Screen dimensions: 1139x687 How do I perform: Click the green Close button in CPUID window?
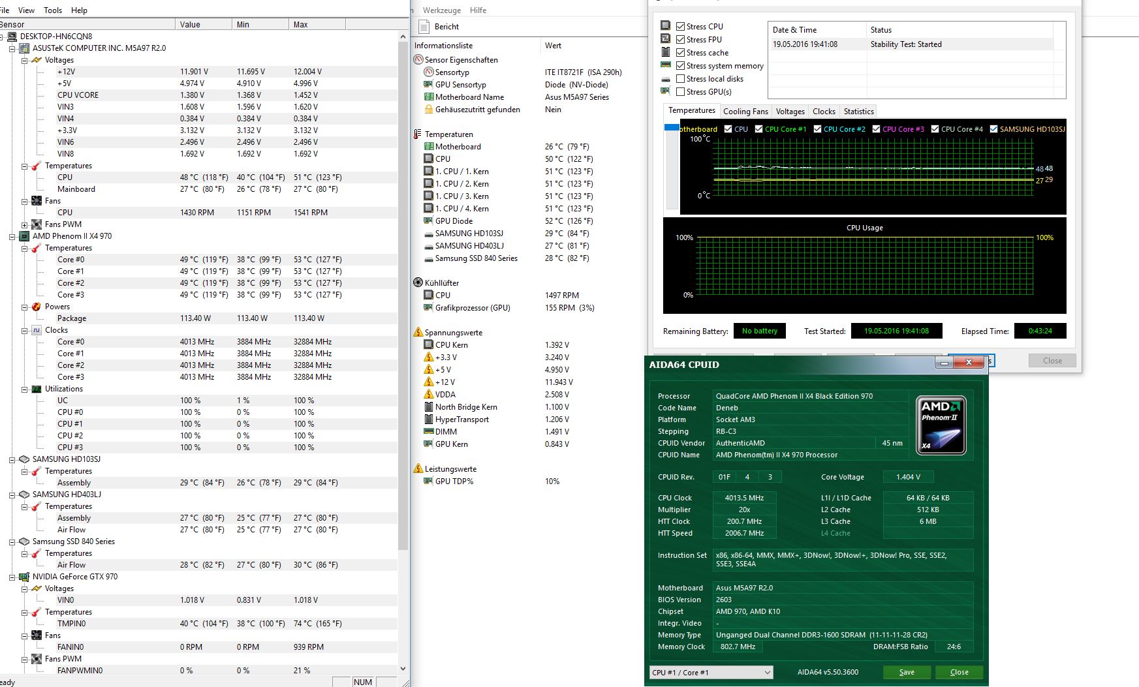960,673
